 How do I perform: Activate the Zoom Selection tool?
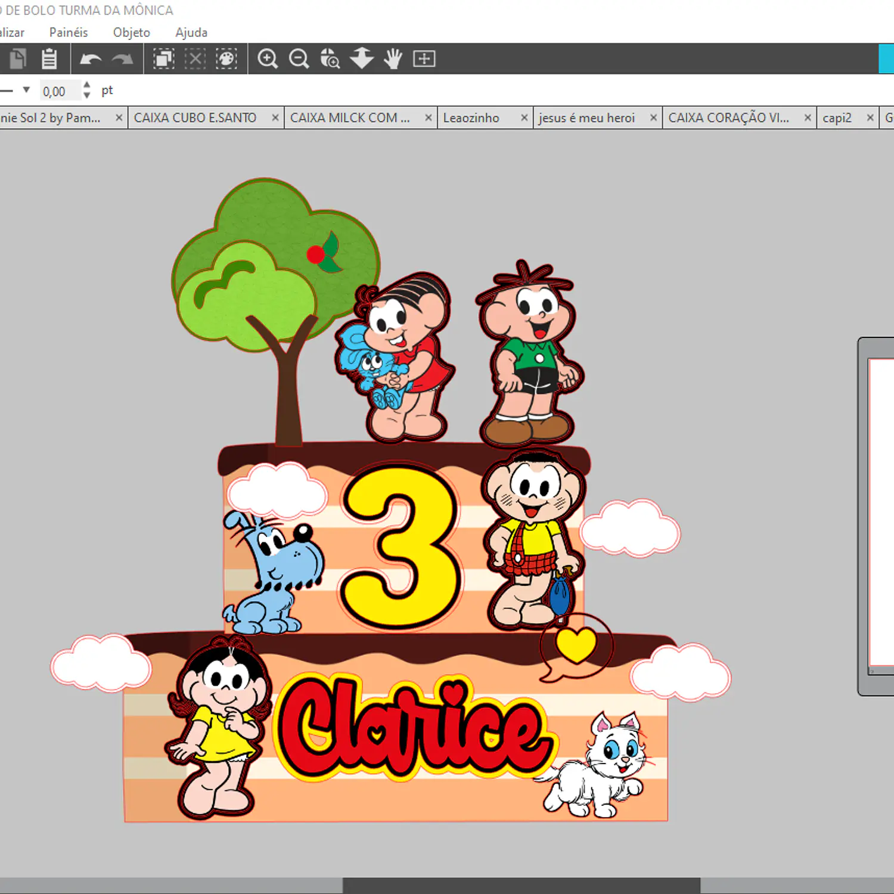pos(330,58)
